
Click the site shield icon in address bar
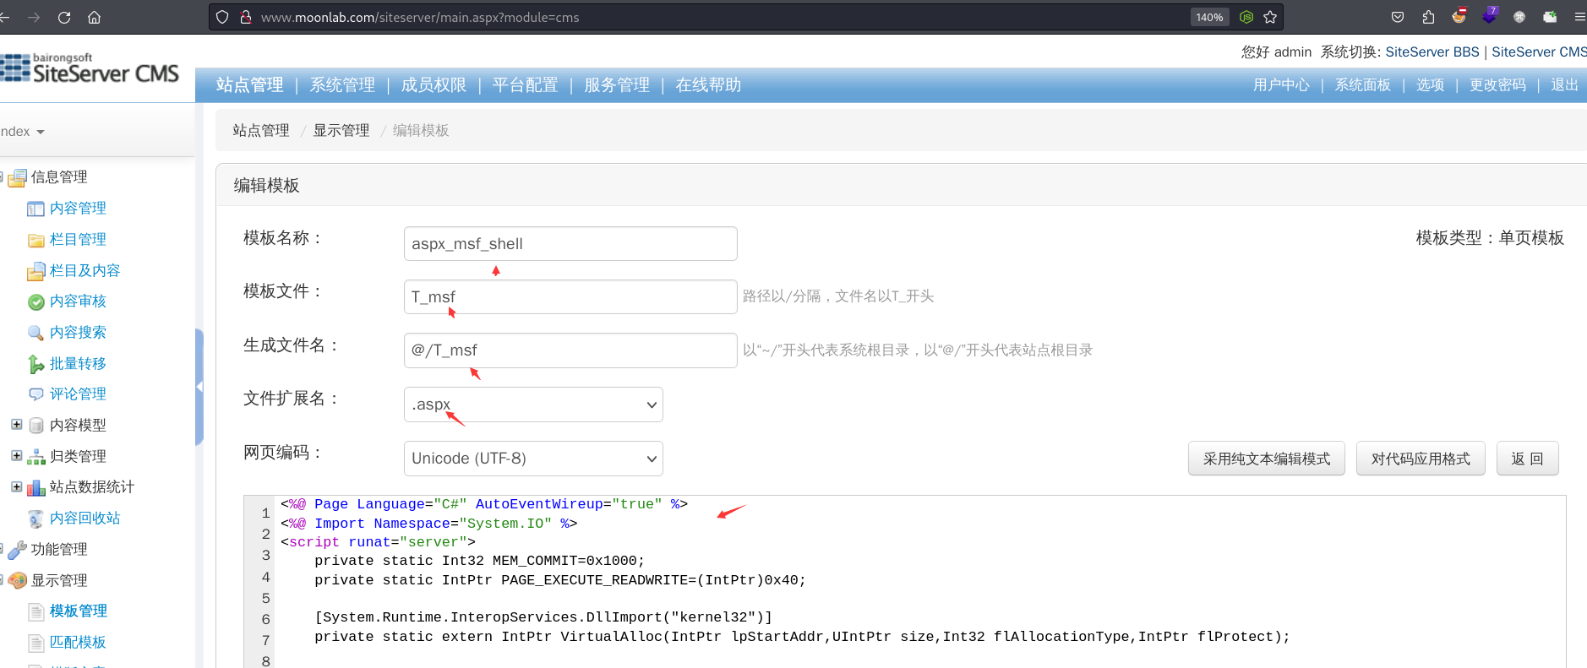[222, 17]
